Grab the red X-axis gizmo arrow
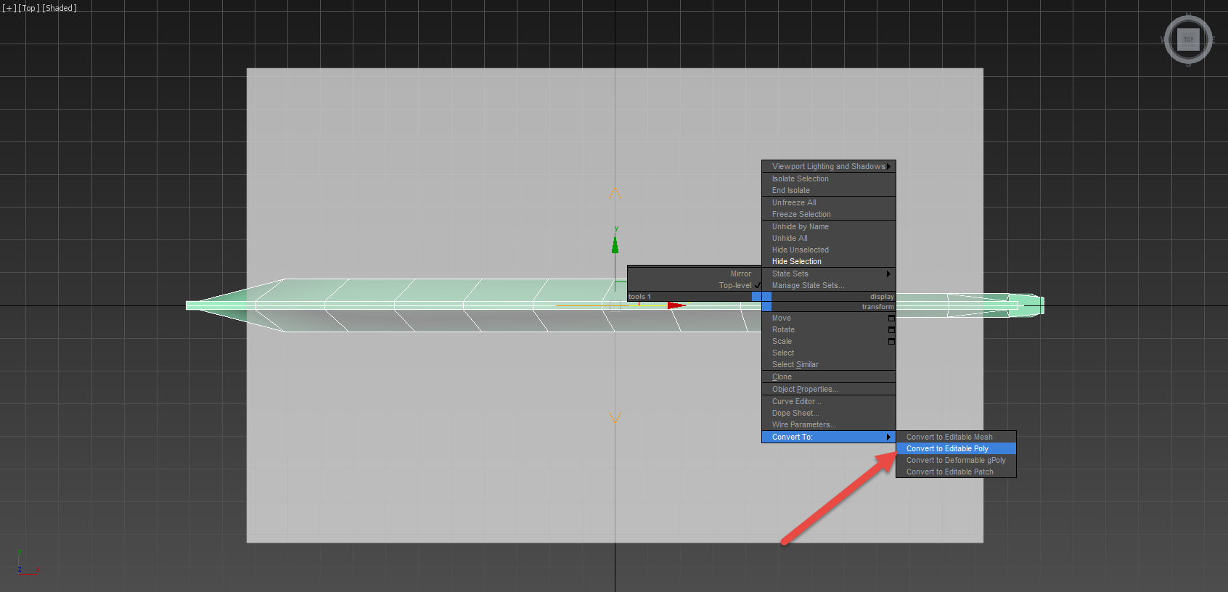1228x592 pixels. click(676, 305)
